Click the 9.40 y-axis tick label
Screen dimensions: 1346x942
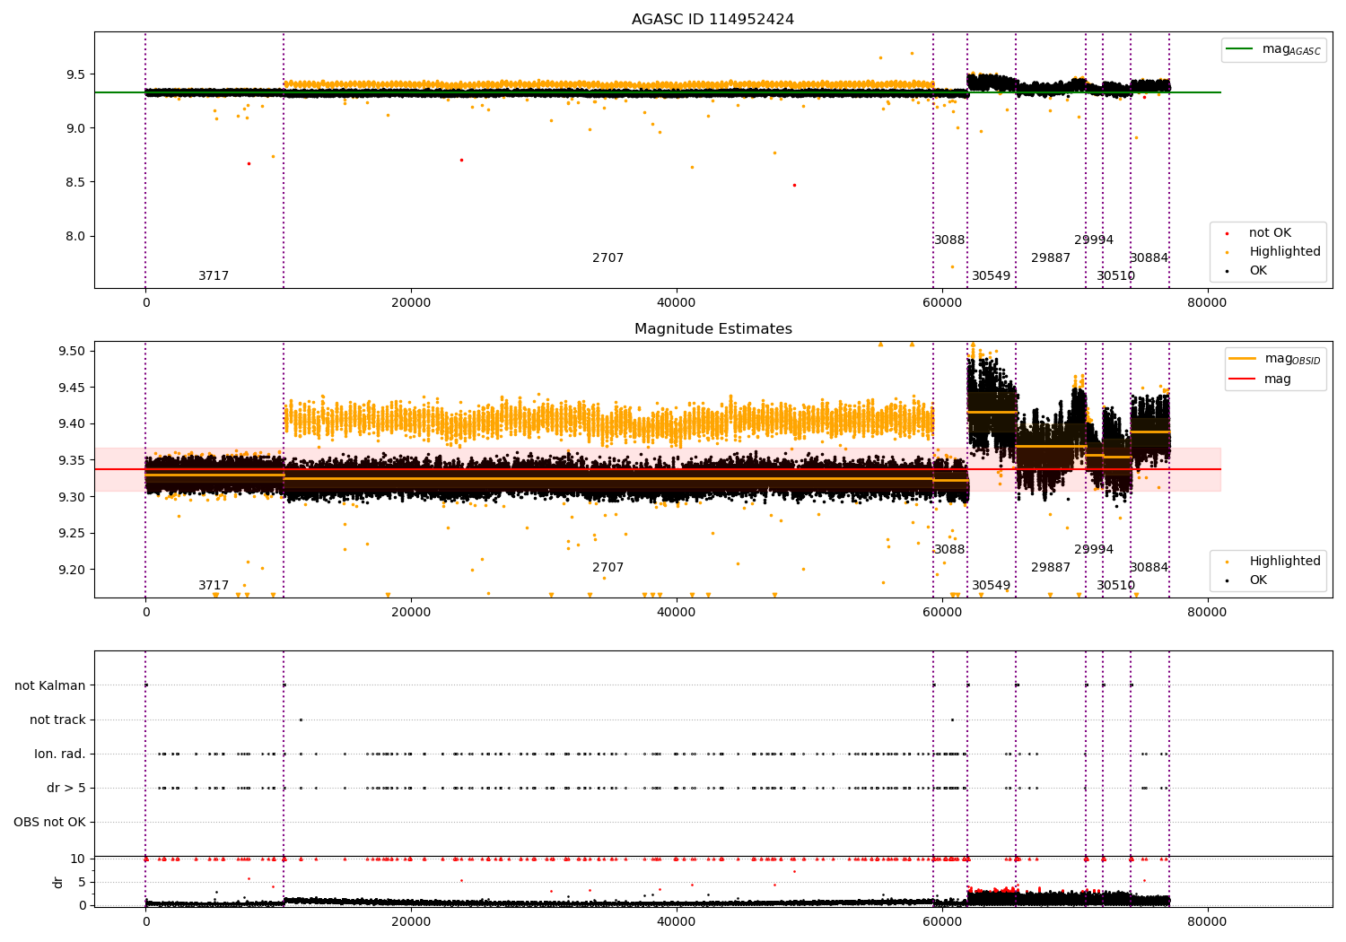(72, 424)
